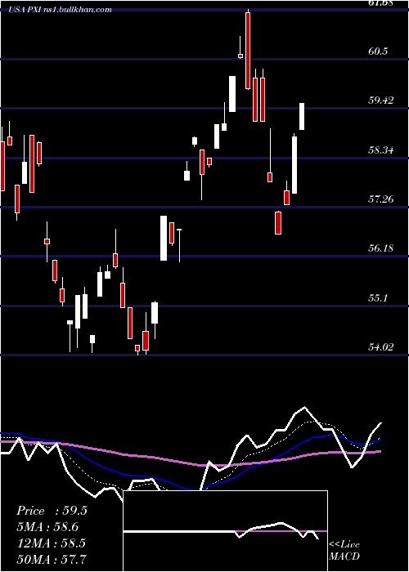Click the 56.18 price axis label
409x572 pixels.
coord(381,248)
